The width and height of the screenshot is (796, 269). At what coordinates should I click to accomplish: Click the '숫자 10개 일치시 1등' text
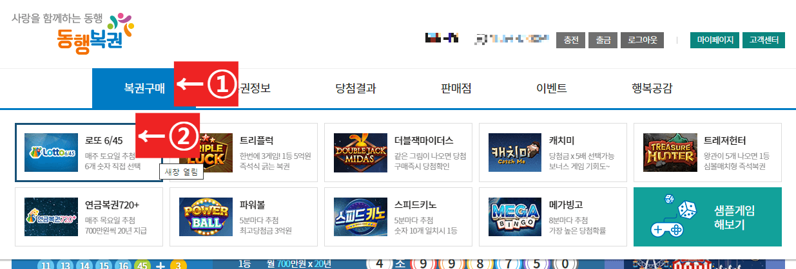click(x=427, y=231)
